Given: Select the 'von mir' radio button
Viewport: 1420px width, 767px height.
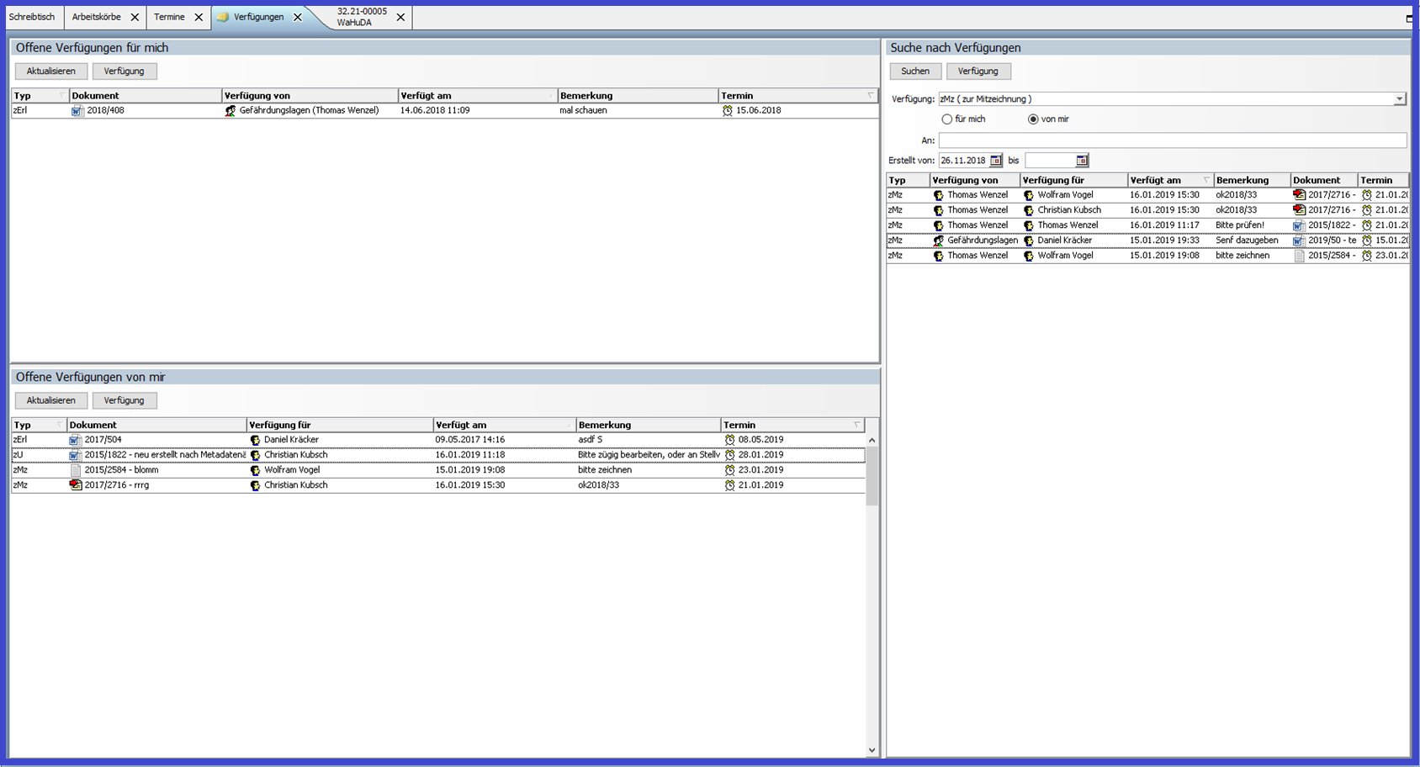Looking at the screenshot, I should 1033,119.
